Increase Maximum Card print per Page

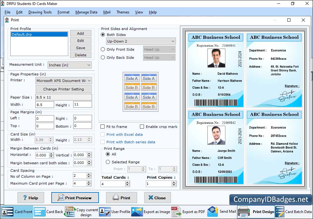click(x=89, y=182)
